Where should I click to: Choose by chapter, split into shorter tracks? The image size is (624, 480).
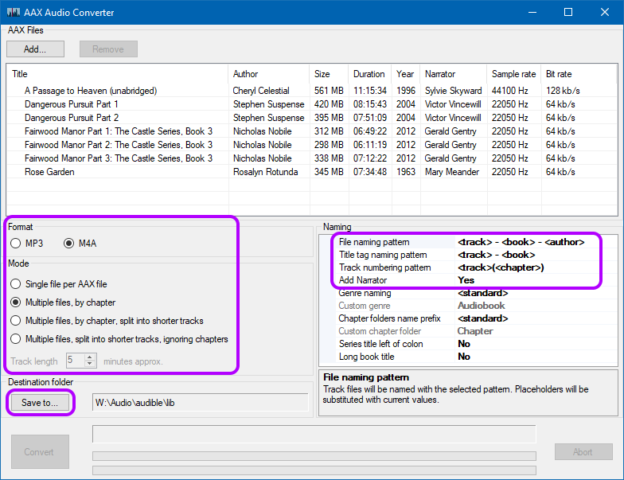click(16, 321)
